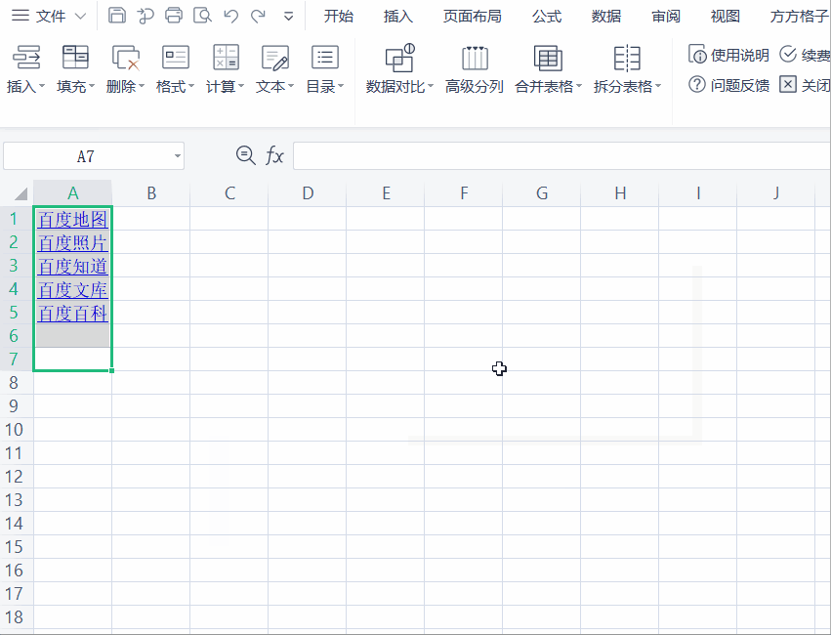Select column G header
Viewport: 831px width, 635px height.
pos(542,192)
